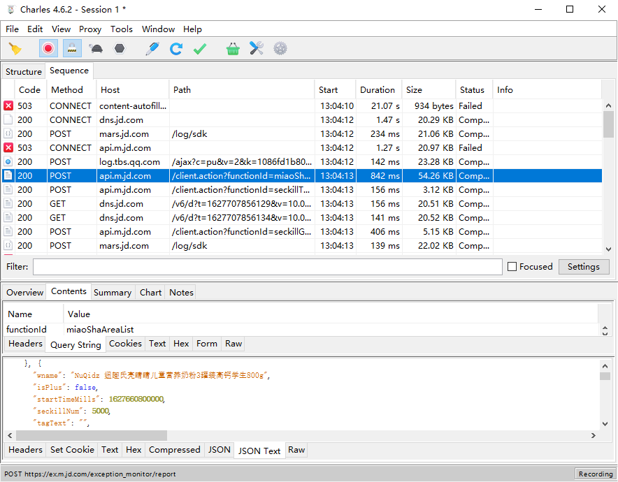Open the Notes tab
This screenshot has height=482, width=618.
(181, 293)
